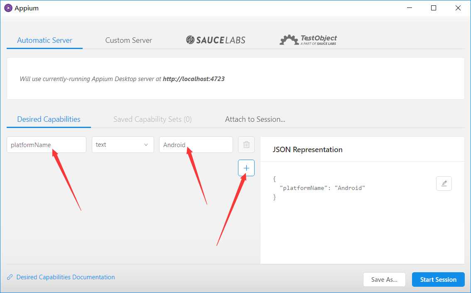Minimize the Appium window
471x293 pixels.
[x=410, y=8]
